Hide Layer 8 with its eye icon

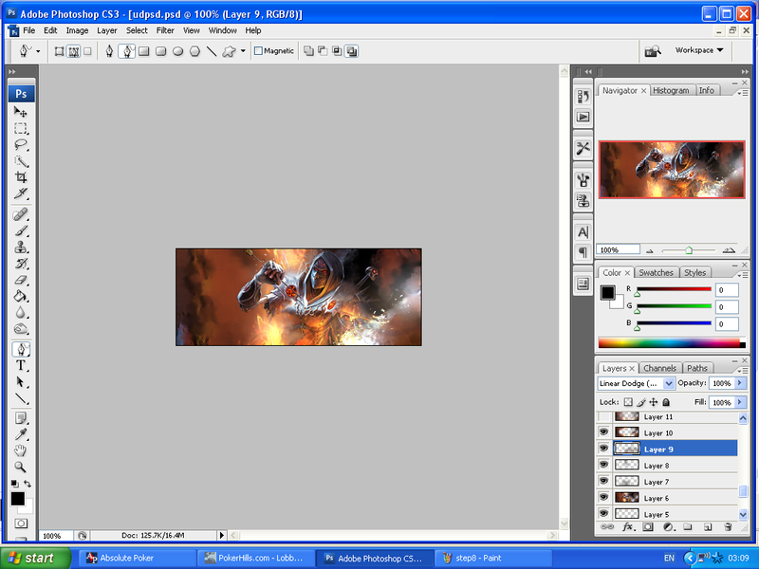pos(603,465)
